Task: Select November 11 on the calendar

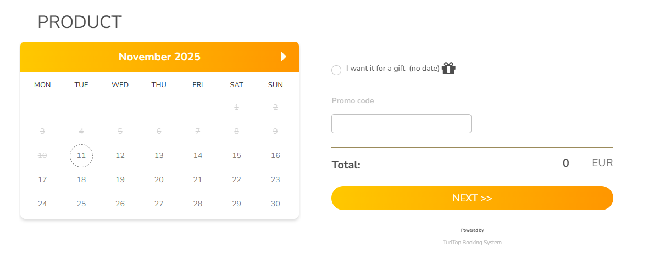Action: pyautogui.click(x=81, y=155)
